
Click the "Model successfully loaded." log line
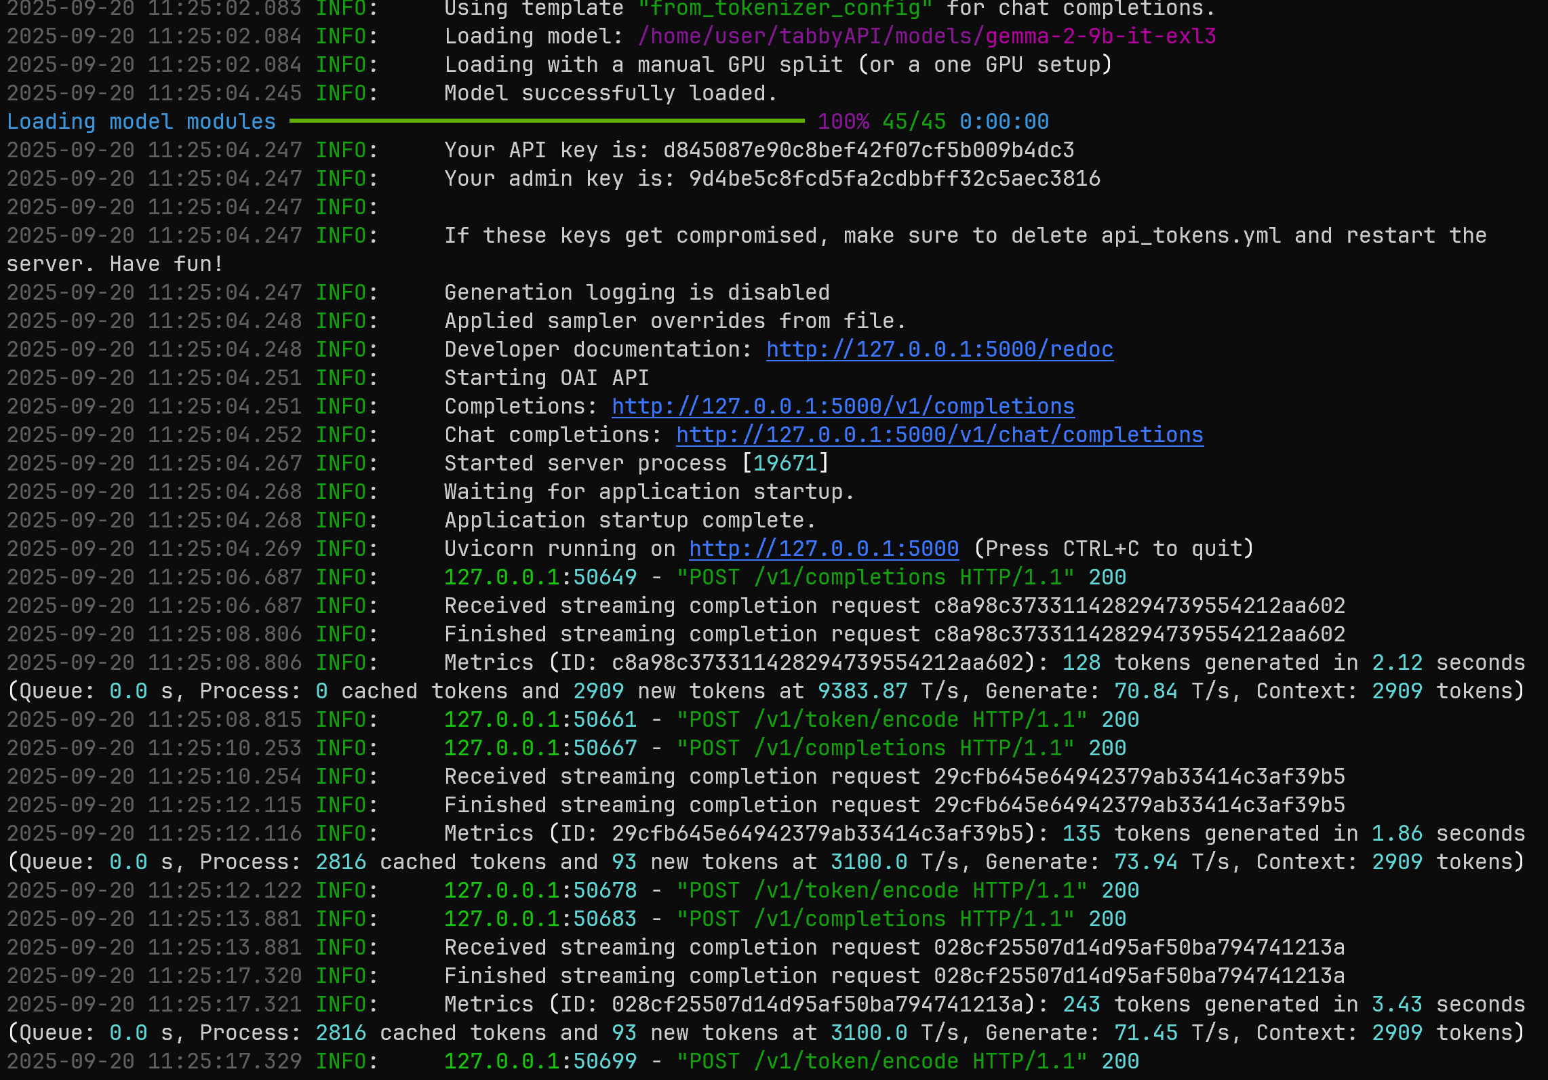coord(610,93)
